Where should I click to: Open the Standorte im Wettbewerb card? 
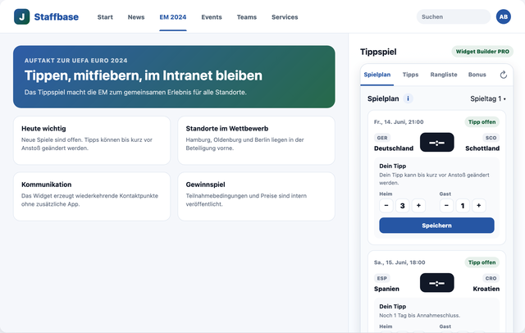pos(256,140)
